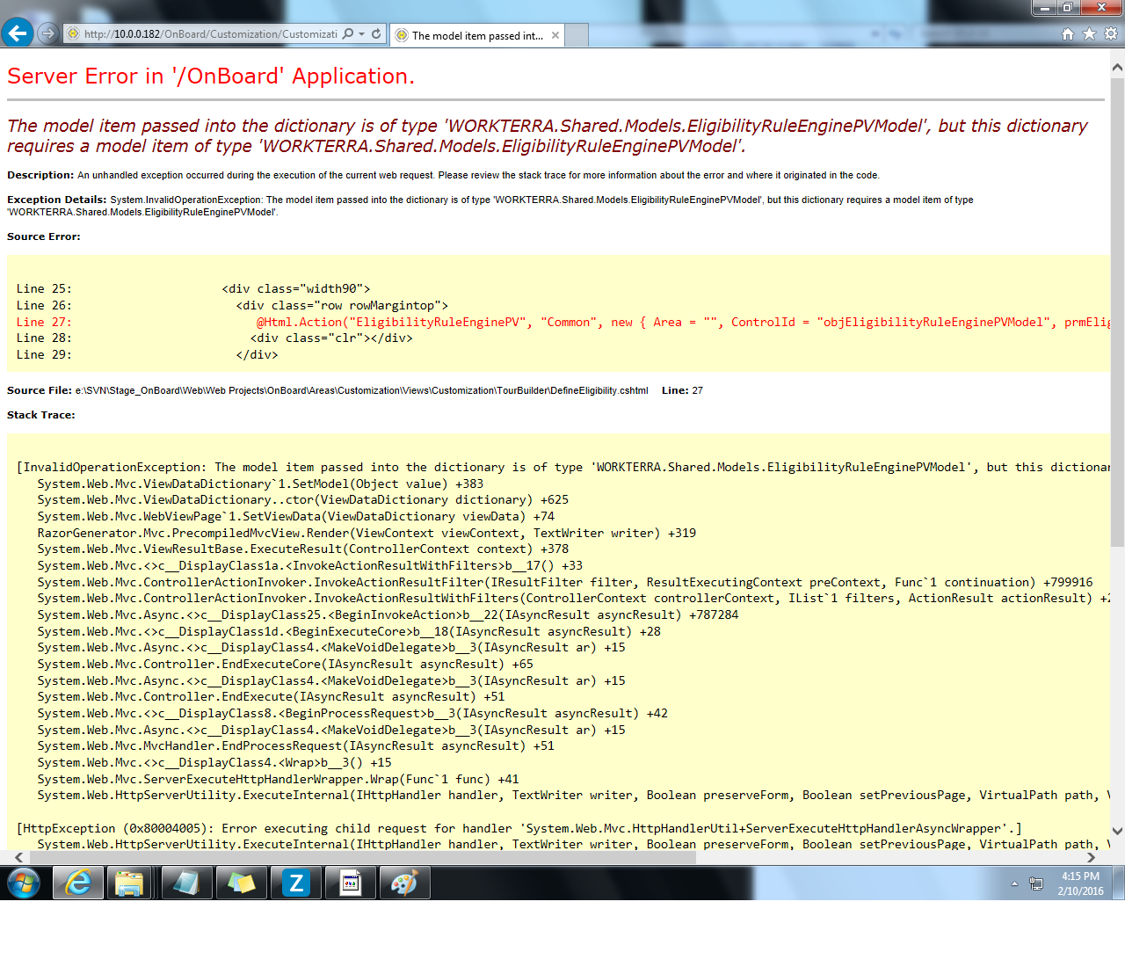Screen dimensions: 1125x967
Task: Click the taskbar clock showing 4:15 PM
Action: pos(1080,883)
